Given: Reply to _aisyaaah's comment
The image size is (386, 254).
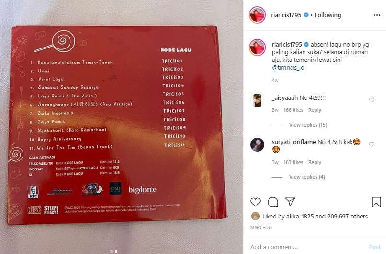Looking at the screenshot, I should pyautogui.click(x=315, y=110).
